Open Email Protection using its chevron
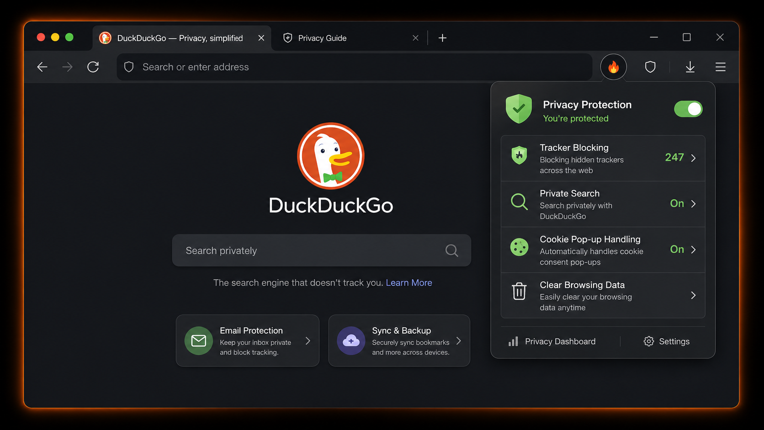Viewport: 764px width, 430px height. tap(308, 341)
